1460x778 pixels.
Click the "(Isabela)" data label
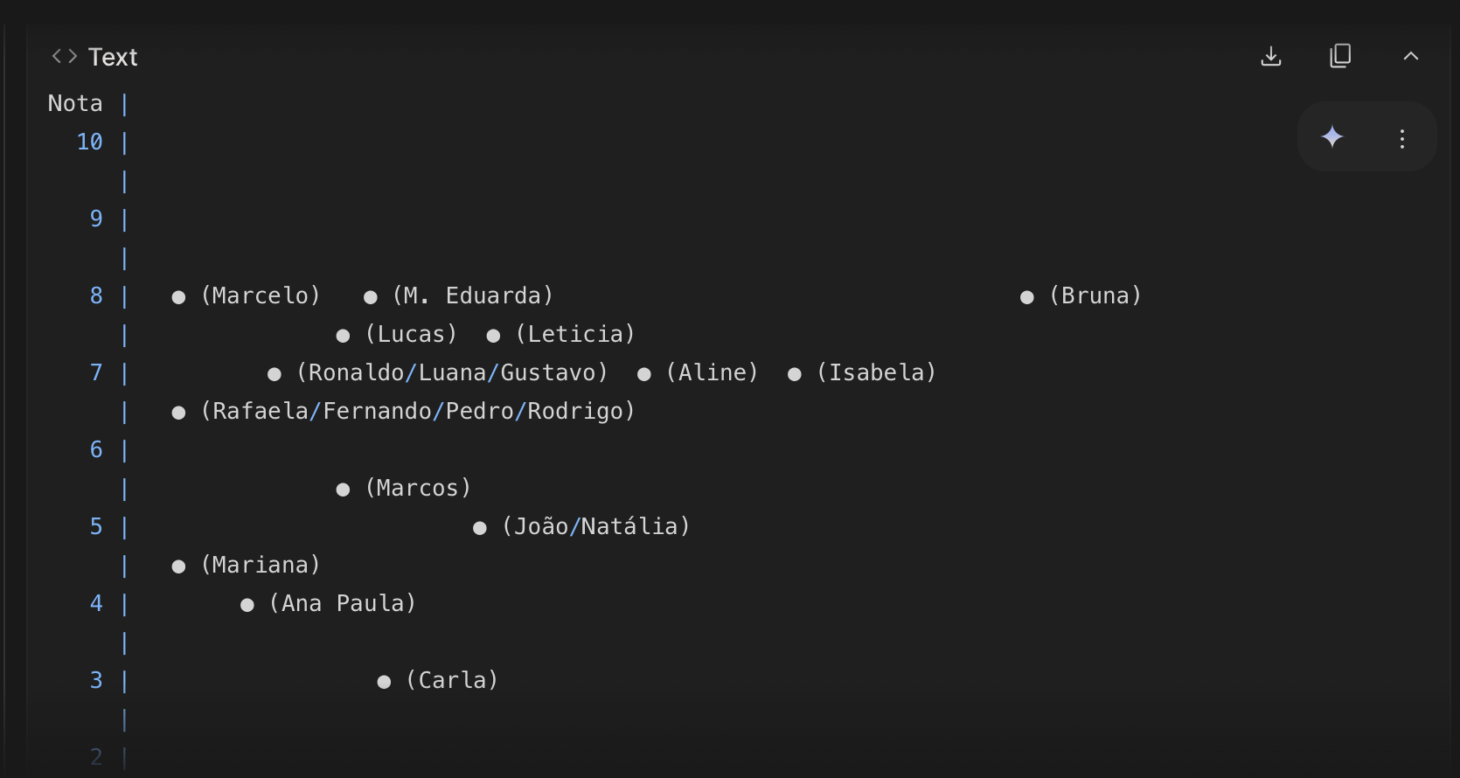pyautogui.click(x=876, y=373)
